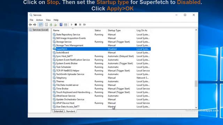Open the File menu
Viewport: 223px width, 125px height.
click(31, 20)
